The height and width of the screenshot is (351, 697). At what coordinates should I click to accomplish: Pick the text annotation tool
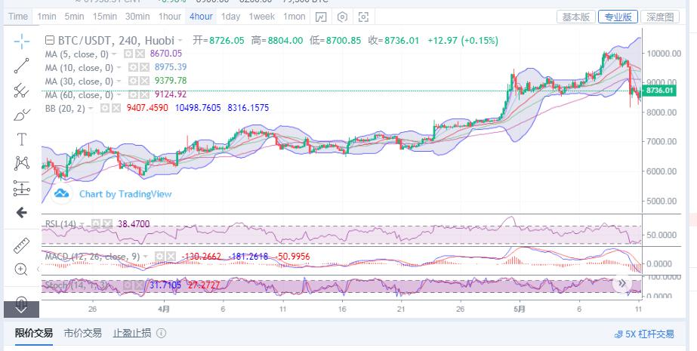pyautogui.click(x=21, y=139)
